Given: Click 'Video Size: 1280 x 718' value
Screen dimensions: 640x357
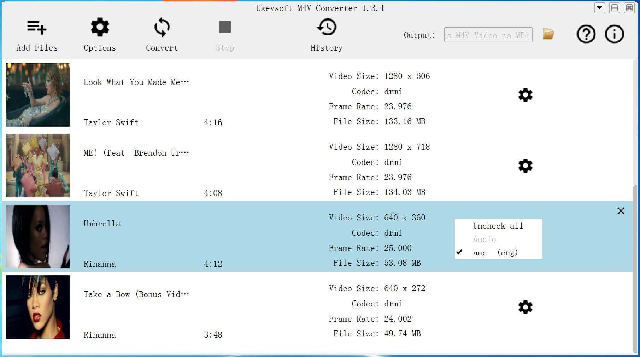Looking at the screenshot, I should pos(407,147).
